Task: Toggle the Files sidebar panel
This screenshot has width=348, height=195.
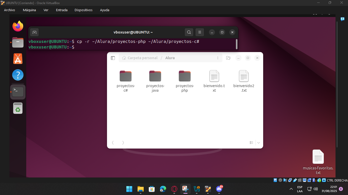Action: tap(113, 58)
